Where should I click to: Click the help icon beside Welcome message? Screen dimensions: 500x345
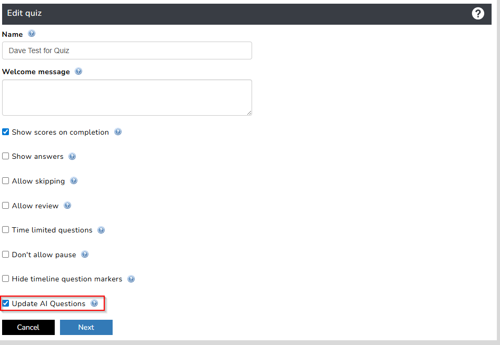[78, 71]
